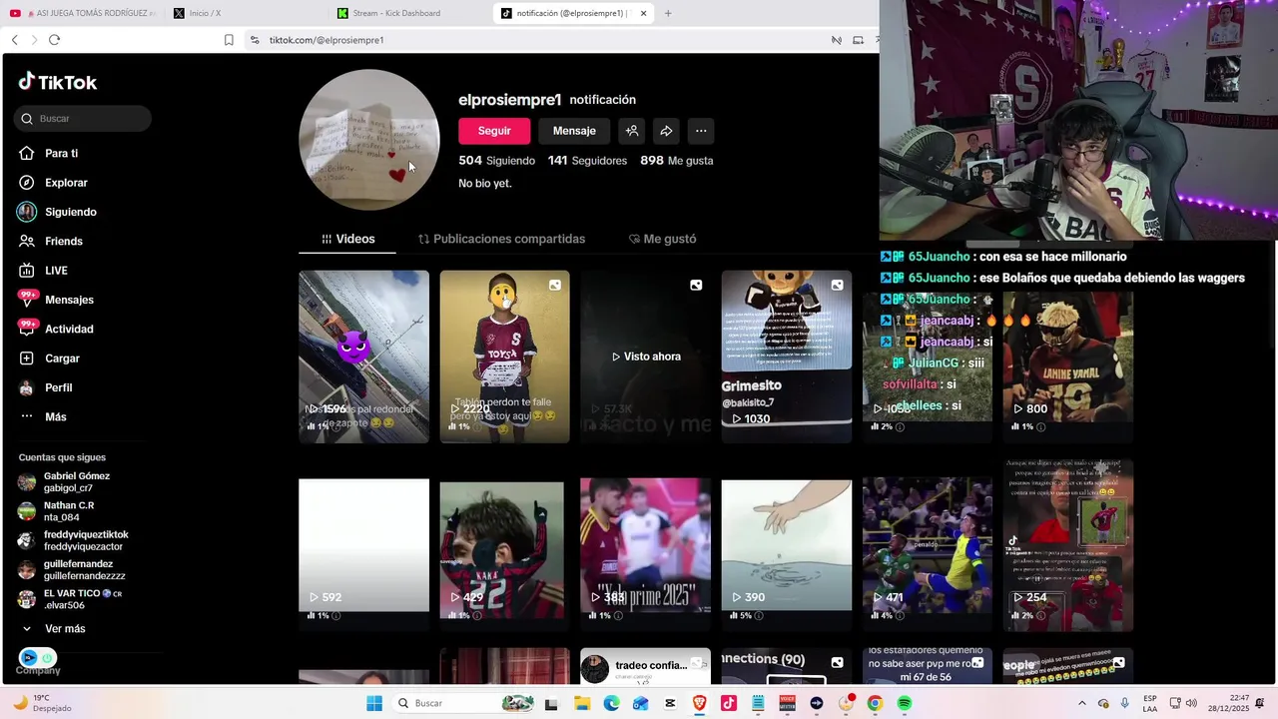Open Brave browser in the taskbar
The height and width of the screenshot is (719, 1278).
[x=700, y=703]
